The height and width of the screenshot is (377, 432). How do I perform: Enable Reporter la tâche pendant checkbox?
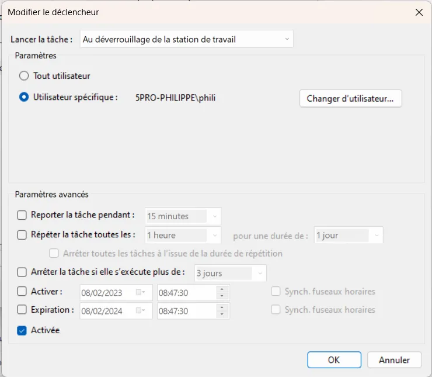pos(22,215)
